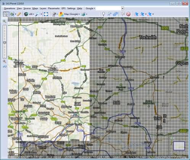Open the Layers menu
The image size is (190, 160).
coord(43,8)
